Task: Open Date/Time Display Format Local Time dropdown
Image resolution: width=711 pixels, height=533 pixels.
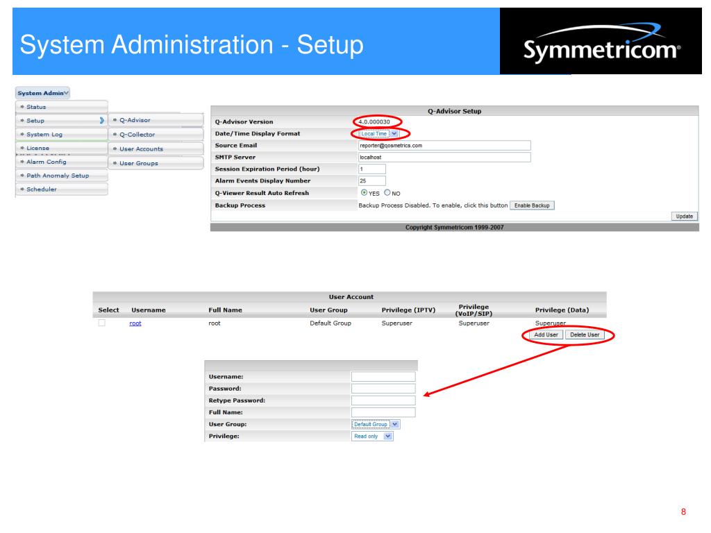Action: click(379, 134)
